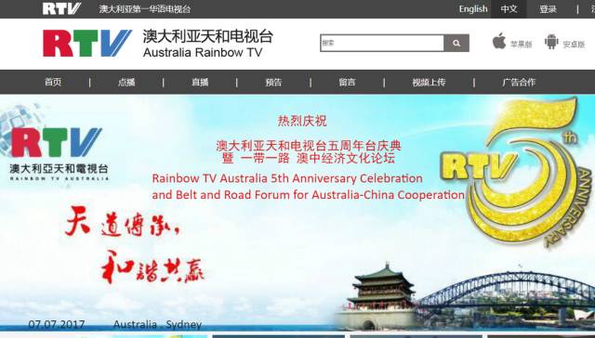Select 中文 language option

coord(509,9)
